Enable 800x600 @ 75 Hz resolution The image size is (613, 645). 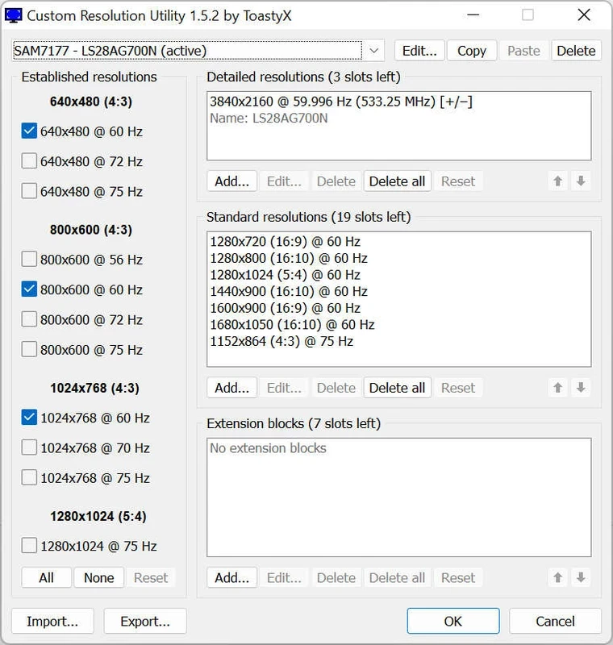tap(30, 350)
